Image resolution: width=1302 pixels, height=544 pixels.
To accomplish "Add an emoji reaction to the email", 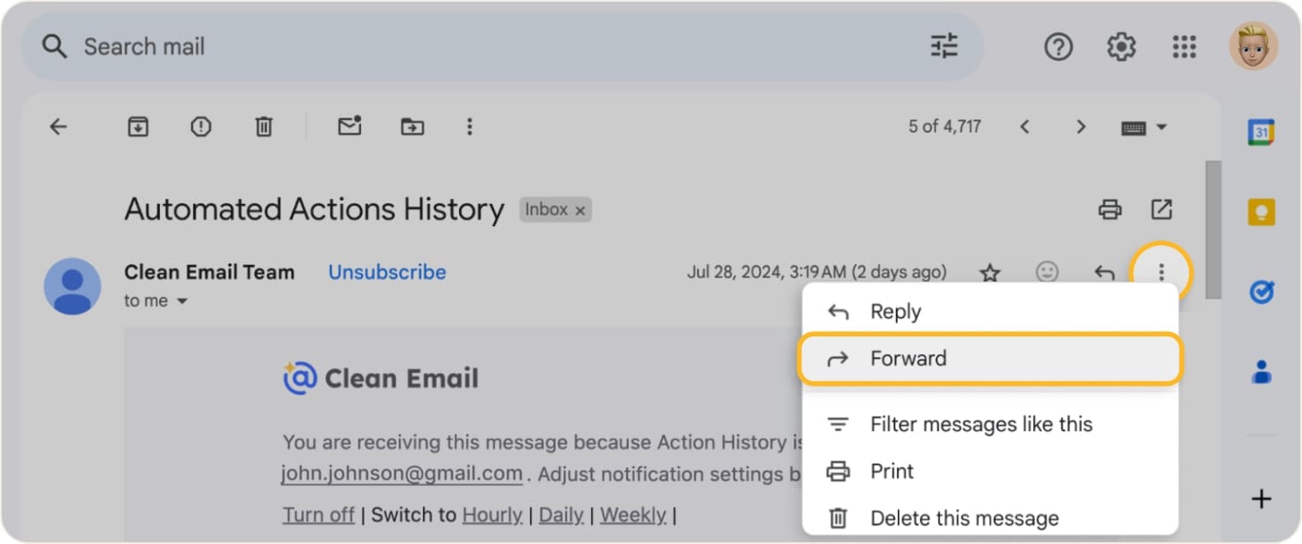I will [x=1047, y=272].
